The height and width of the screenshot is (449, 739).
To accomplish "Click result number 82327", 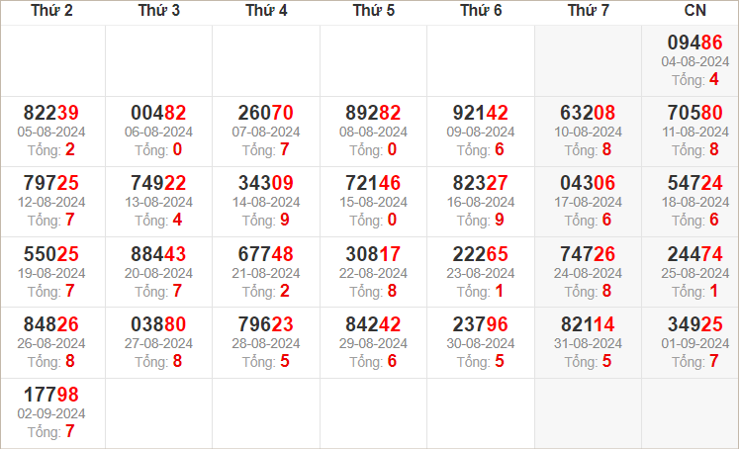I will click(481, 183).
